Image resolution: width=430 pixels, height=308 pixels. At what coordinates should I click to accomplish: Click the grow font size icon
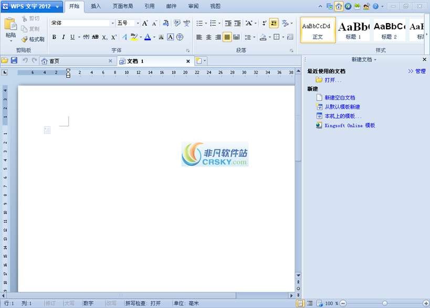point(145,23)
